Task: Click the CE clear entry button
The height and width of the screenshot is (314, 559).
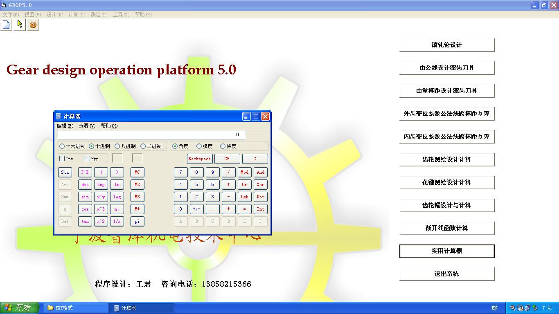Action: 227,159
